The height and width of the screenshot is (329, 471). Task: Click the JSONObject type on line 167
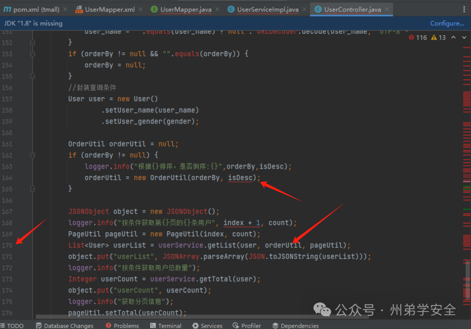coord(89,211)
